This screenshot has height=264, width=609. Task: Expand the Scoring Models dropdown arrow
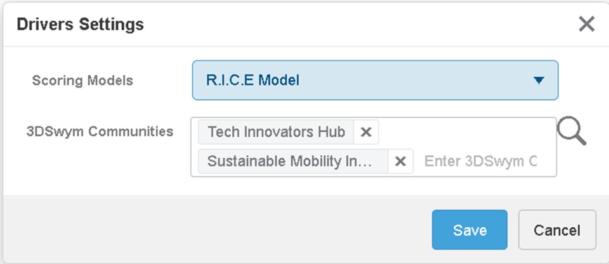tap(539, 80)
